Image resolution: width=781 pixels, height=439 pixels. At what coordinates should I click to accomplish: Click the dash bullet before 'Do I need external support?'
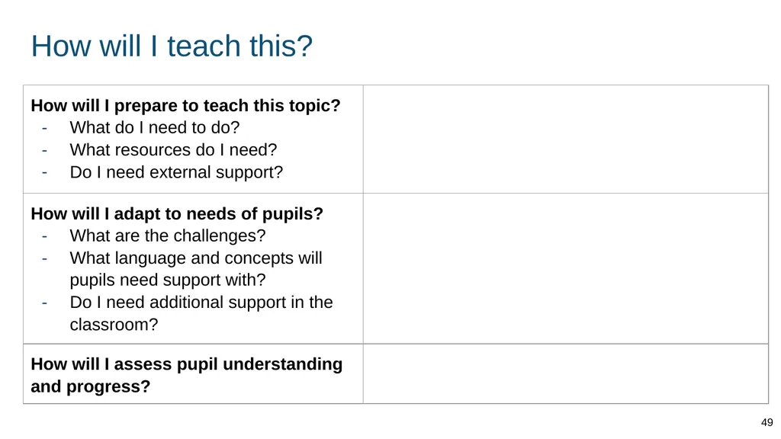pyautogui.click(x=45, y=173)
